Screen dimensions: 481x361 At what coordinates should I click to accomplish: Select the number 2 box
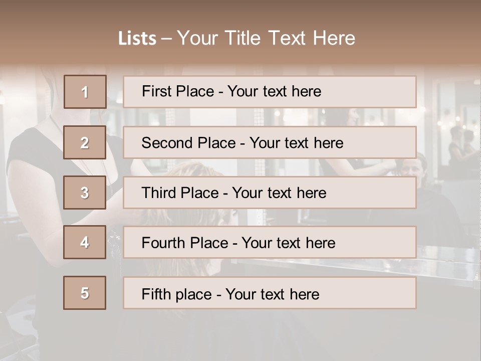(x=85, y=142)
